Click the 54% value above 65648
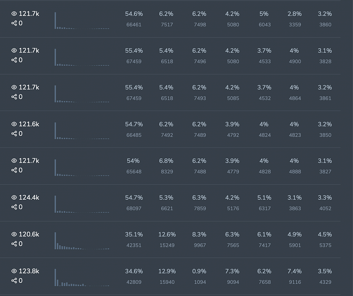The width and height of the screenshot is (353, 296). [x=133, y=161]
